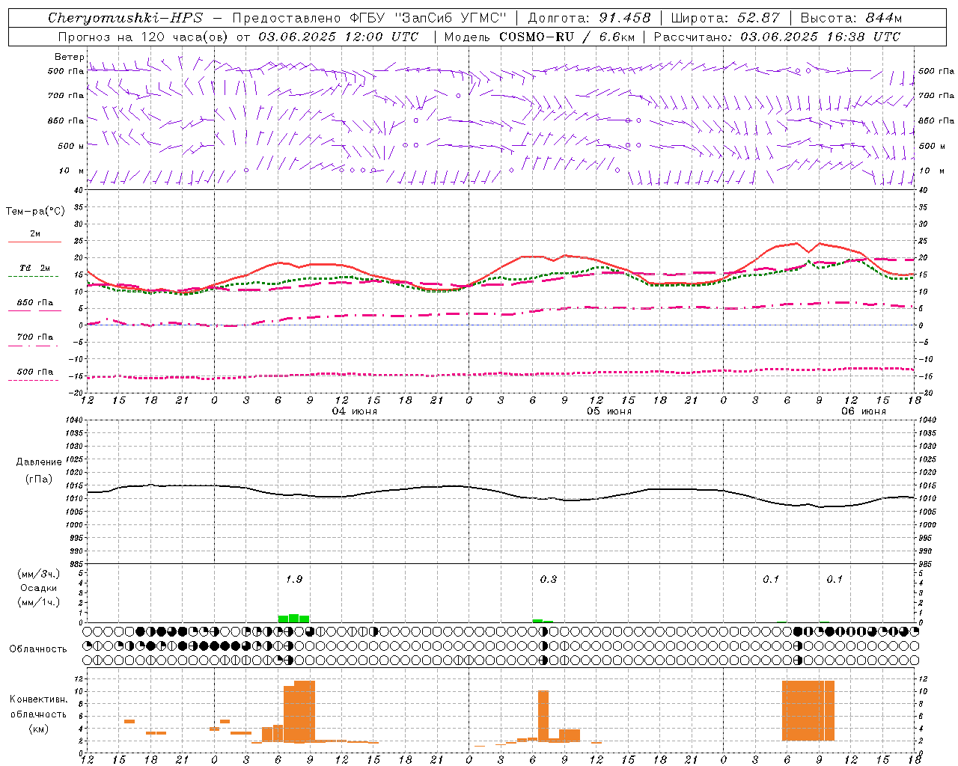Click the 'Высота: 844м' elevation value
This screenshot has height=766, width=958.
coord(851,18)
